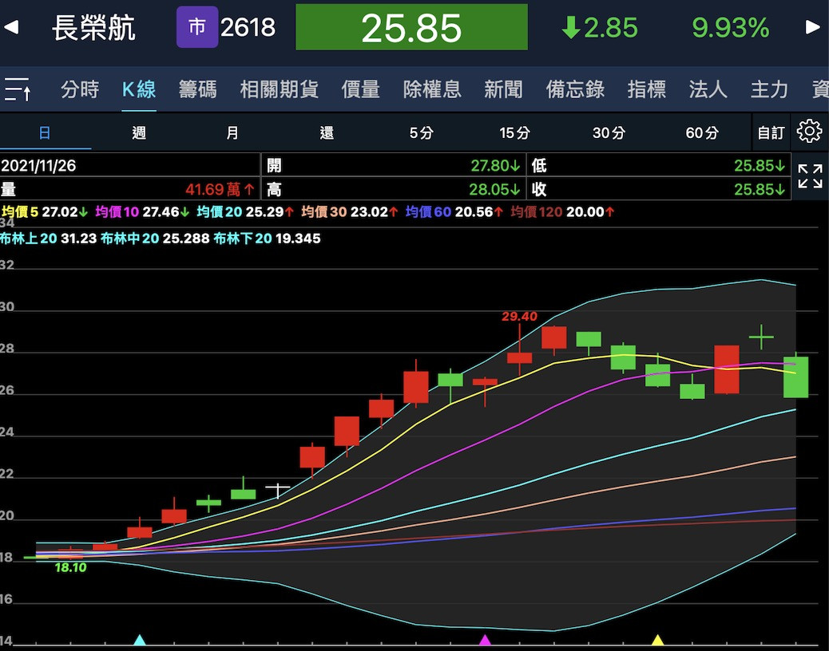This screenshot has height=651, width=829.
Task: Select 30分 interval
Action: click(609, 132)
